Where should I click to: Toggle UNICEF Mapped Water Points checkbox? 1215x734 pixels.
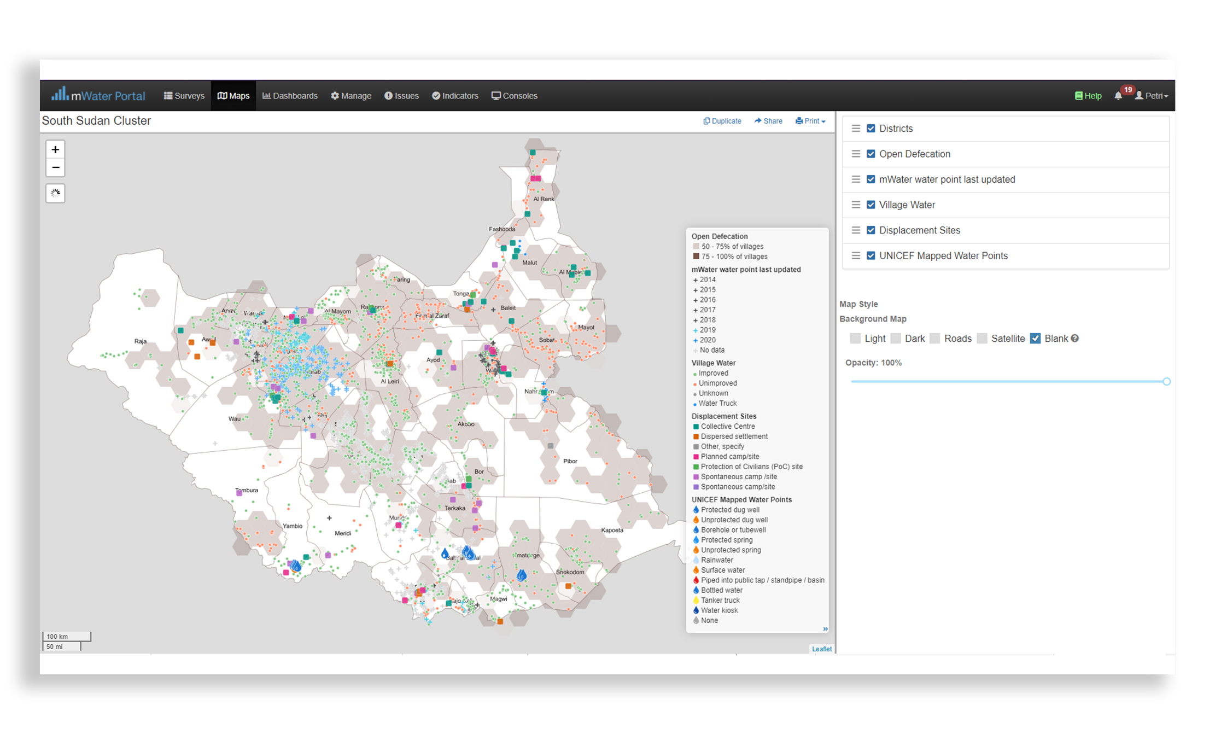871,255
